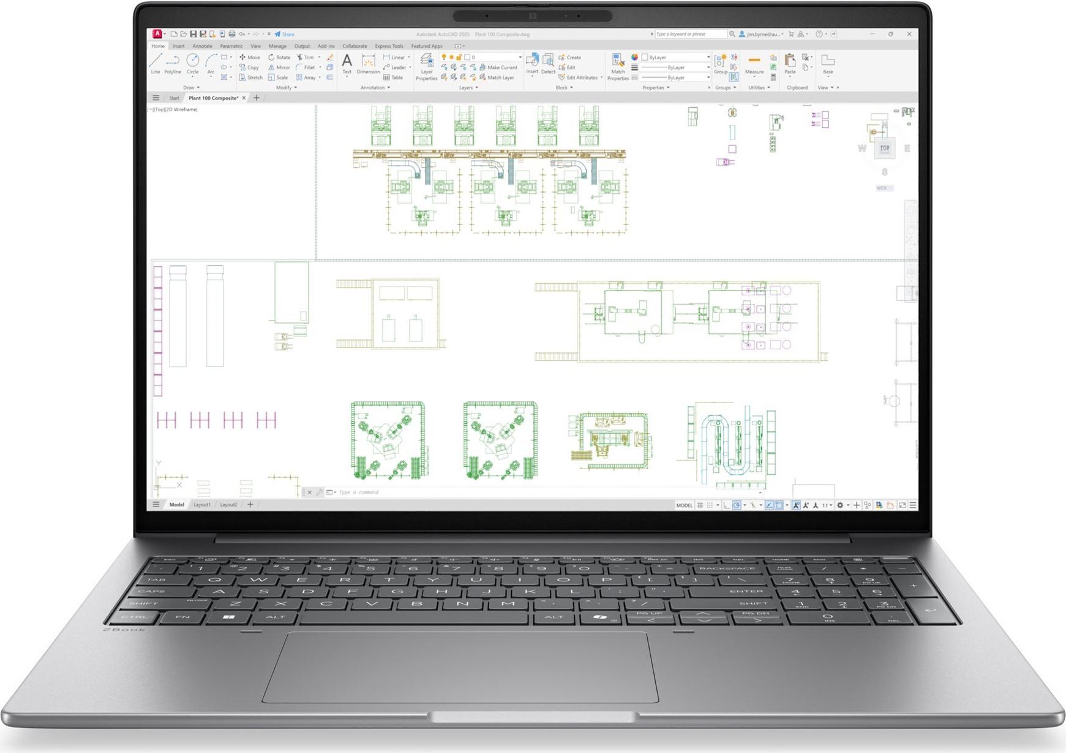Click the Trim tool
Image resolution: width=1066 pixels, height=753 pixels.
coord(305,57)
